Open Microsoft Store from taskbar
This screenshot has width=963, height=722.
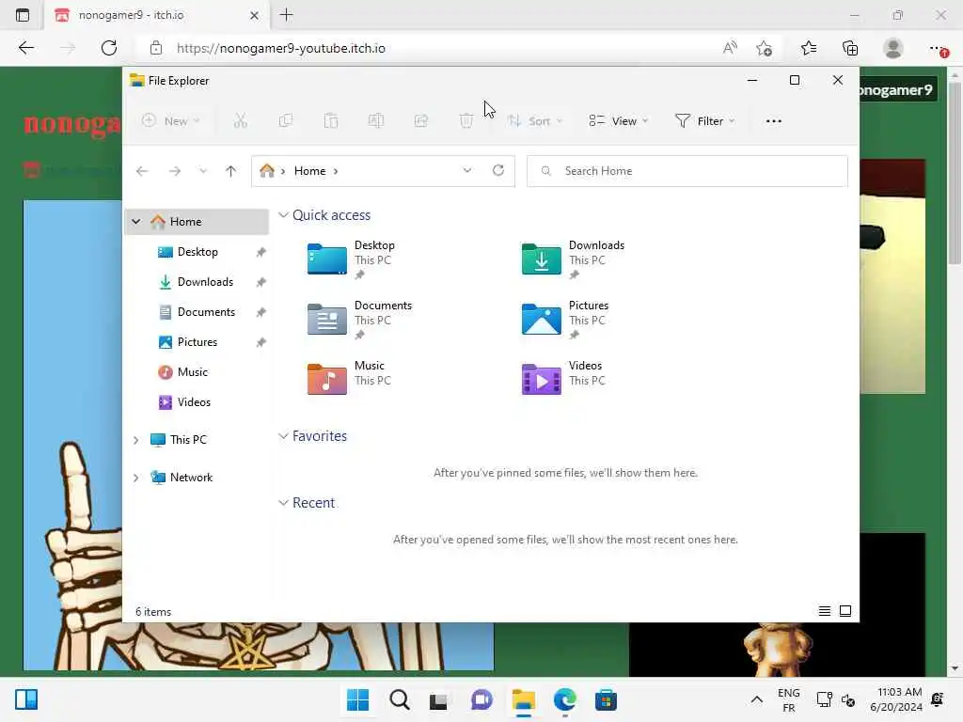tap(606, 699)
